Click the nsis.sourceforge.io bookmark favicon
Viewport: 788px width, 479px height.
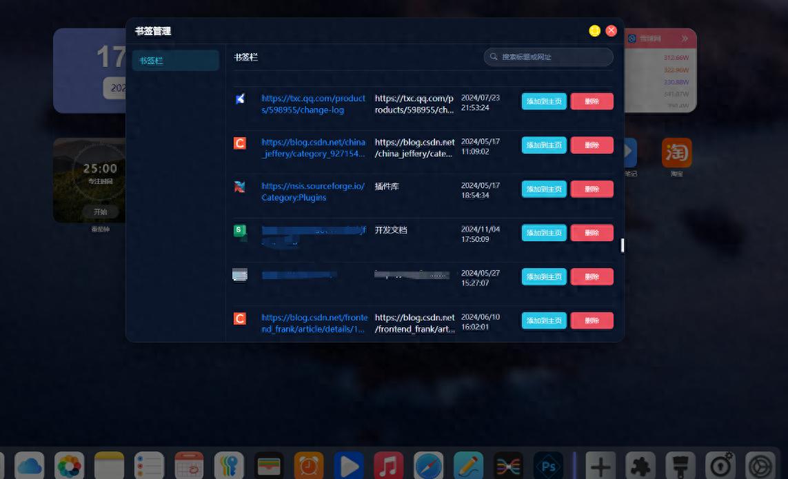[x=240, y=187]
